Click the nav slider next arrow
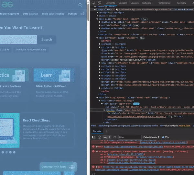This screenshot has height=175, width=194. point(83,14)
